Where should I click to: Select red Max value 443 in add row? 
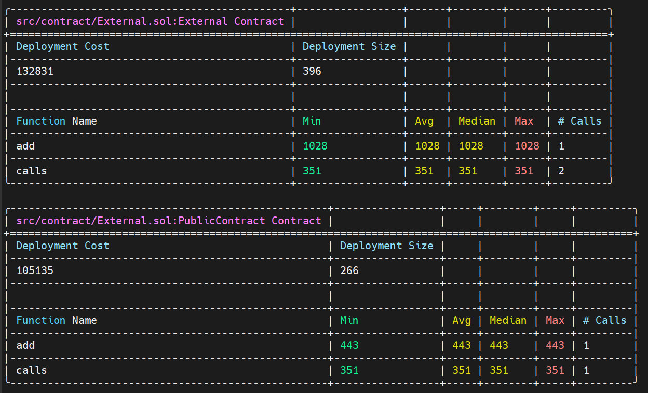click(555, 345)
